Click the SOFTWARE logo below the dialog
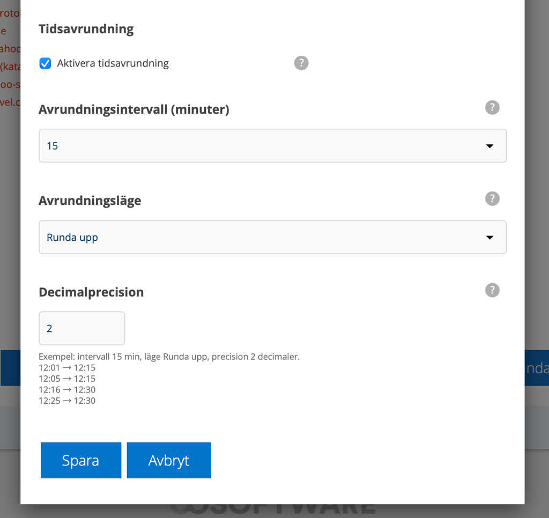This screenshot has width=549, height=518. (272, 508)
